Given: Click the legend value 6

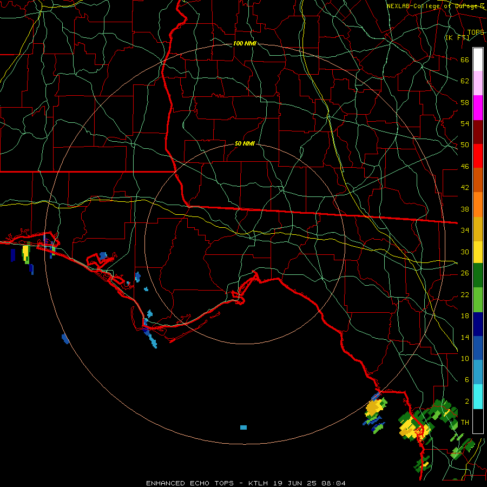Looking at the screenshot, I should [467, 380].
